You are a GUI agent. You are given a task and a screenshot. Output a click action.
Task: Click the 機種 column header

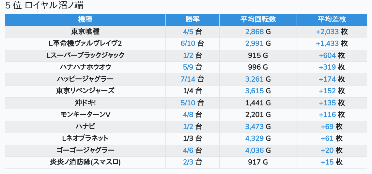[85, 20]
